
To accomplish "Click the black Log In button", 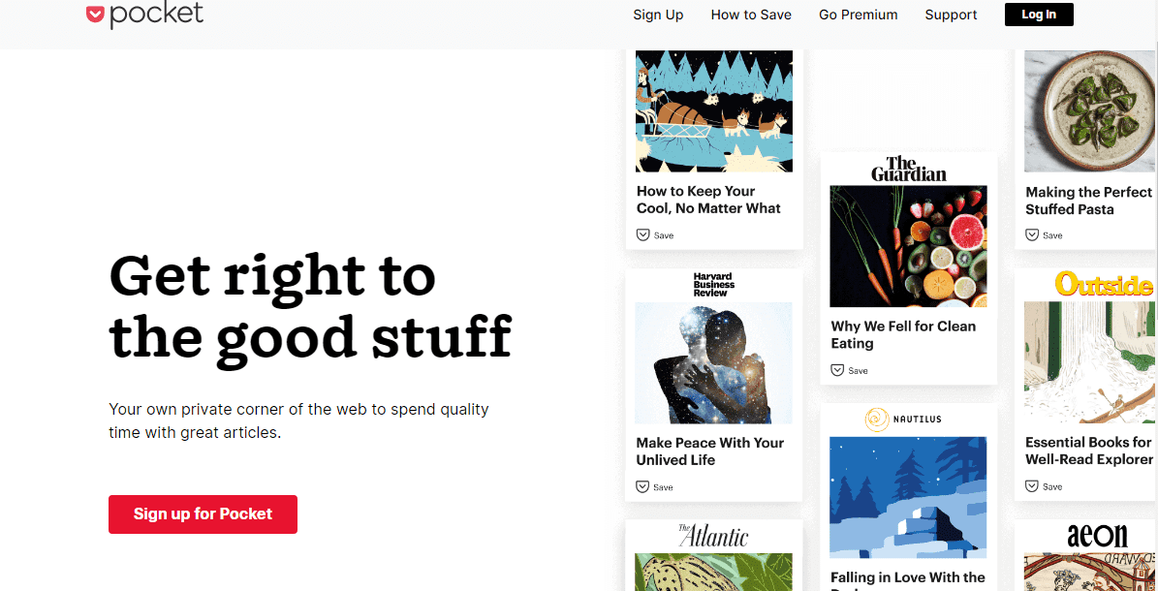I will click(x=1039, y=15).
